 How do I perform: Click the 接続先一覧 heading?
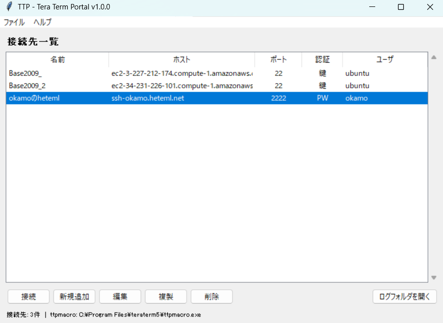click(x=33, y=42)
